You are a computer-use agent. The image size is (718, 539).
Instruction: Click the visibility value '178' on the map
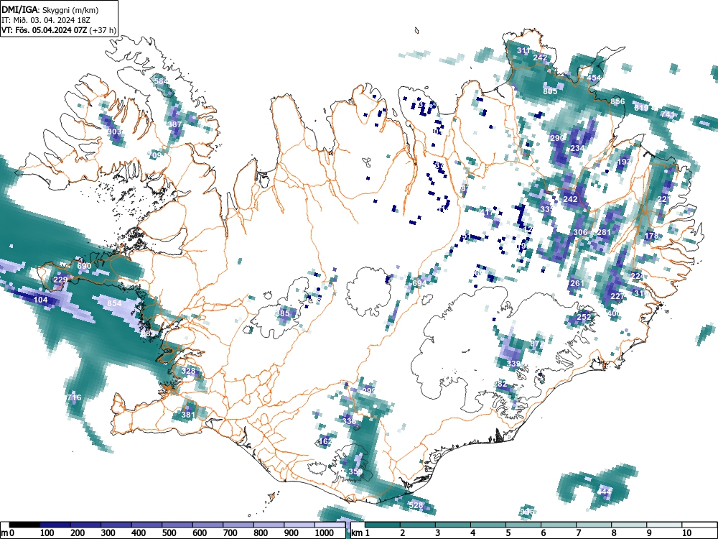click(651, 236)
